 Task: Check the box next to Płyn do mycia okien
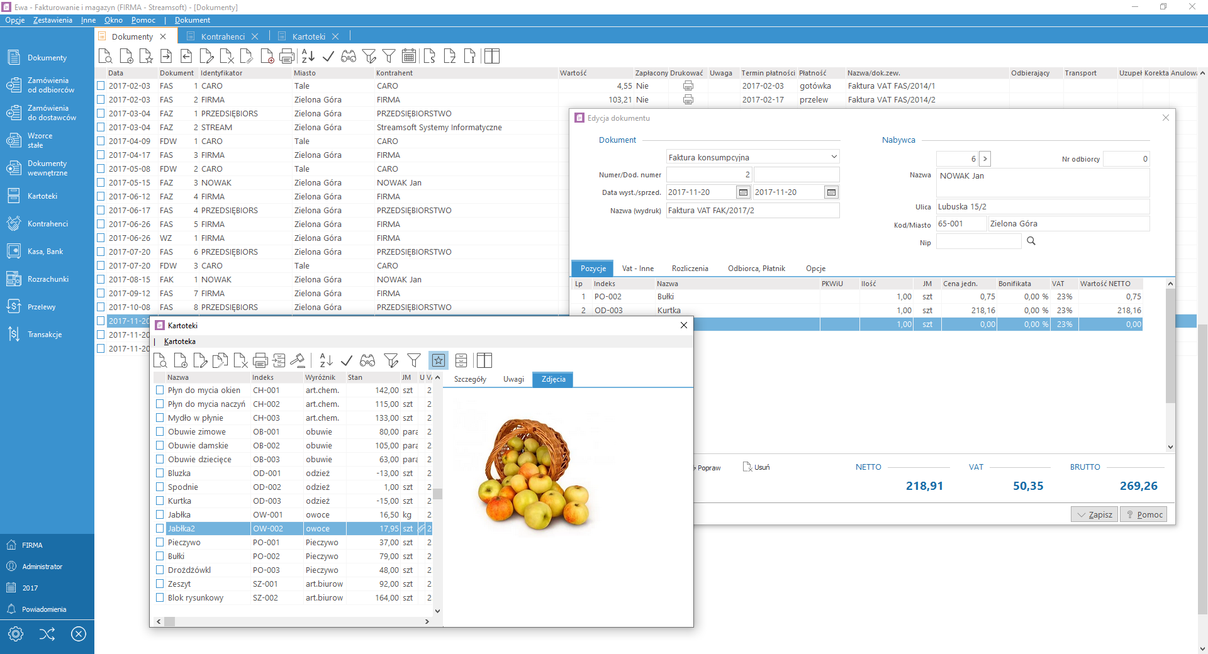(x=160, y=391)
